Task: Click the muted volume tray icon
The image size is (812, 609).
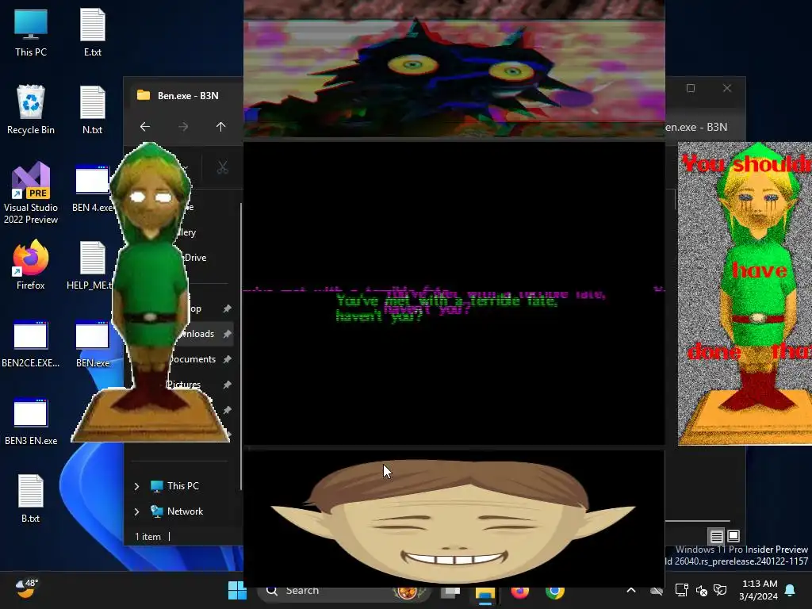Action: tap(701, 590)
